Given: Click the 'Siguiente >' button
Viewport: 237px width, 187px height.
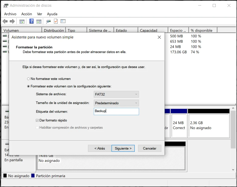Looking at the screenshot, I should pos(123,148).
